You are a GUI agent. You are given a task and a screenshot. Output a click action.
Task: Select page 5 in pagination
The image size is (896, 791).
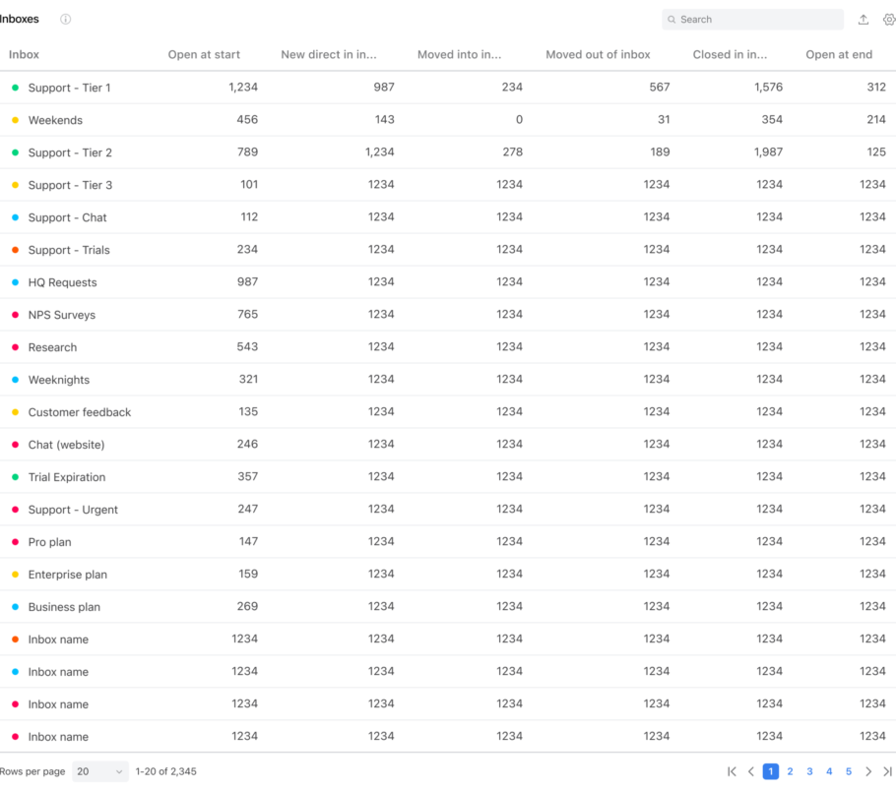pyautogui.click(x=849, y=771)
